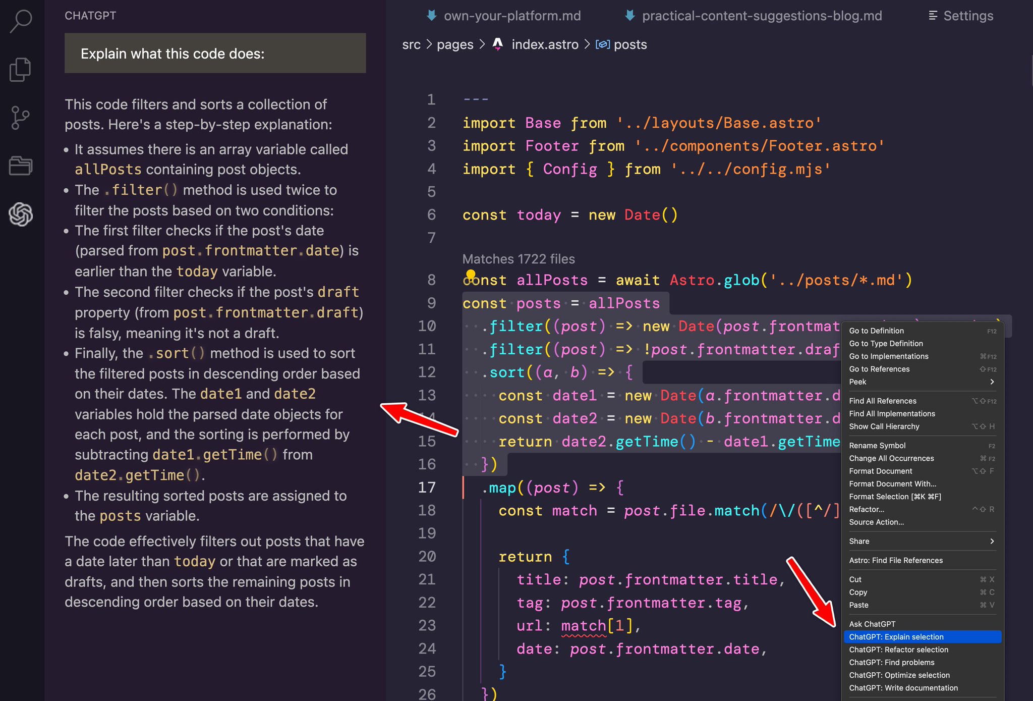The width and height of the screenshot is (1033, 701).
Task: Select posts symbol in breadcrumb
Action: [x=630, y=44]
